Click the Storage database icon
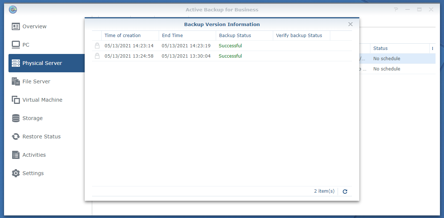Viewport: 444px width, 218px height. tap(15, 118)
